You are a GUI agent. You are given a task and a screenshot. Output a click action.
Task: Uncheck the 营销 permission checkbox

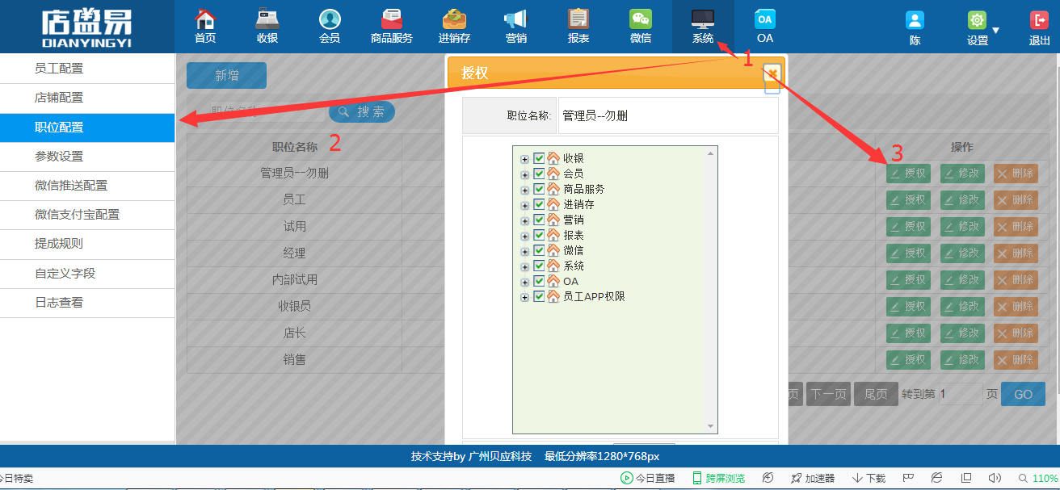[x=539, y=220]
